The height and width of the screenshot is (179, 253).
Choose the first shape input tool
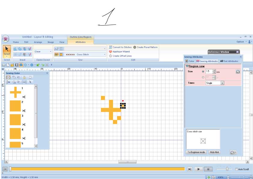15,49
